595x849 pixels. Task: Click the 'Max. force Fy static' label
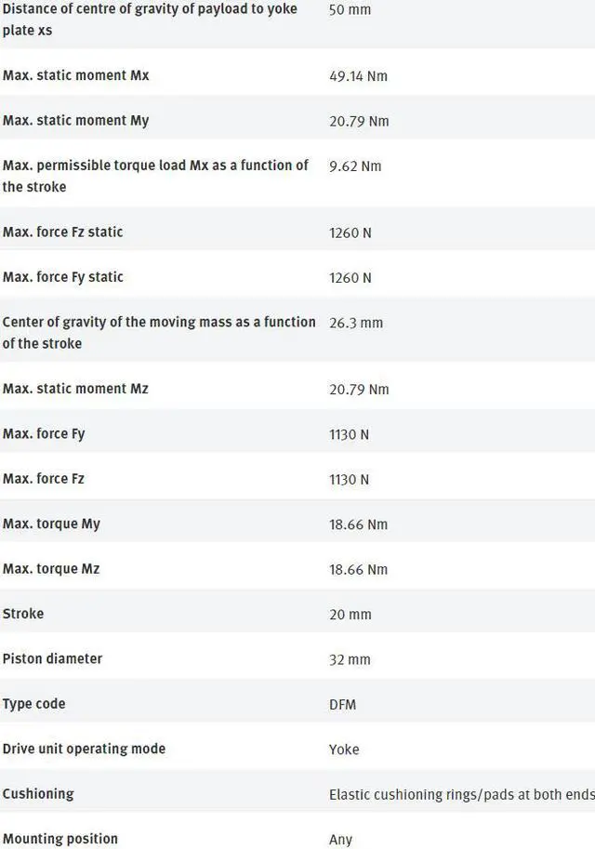62,277
